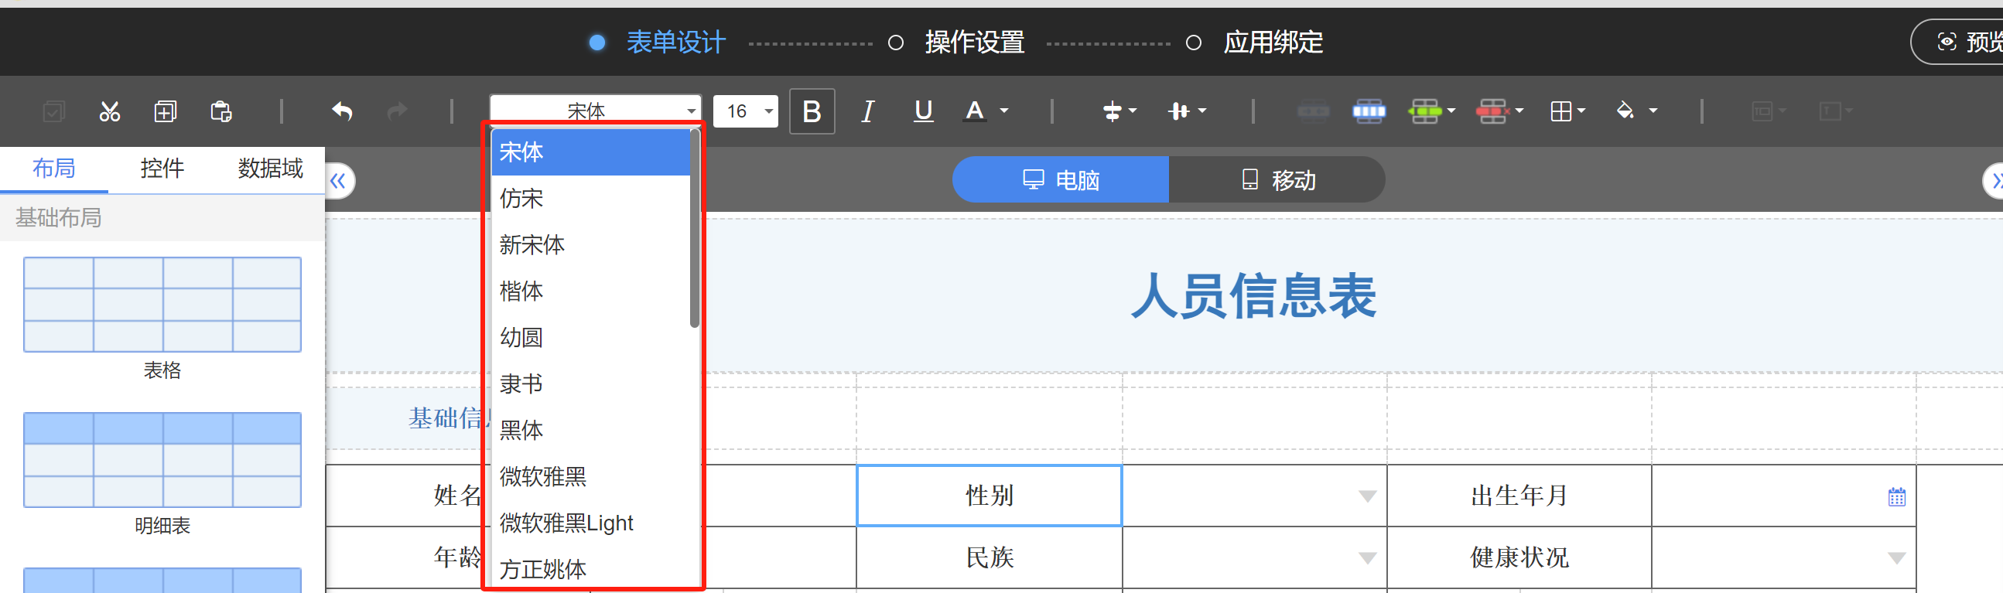Screen dimensions: 2003x593
Task: Select the 健康状况 label cell
Action: 1519,557
